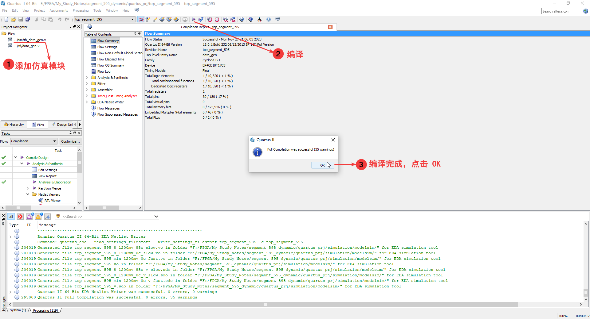The height and width of the screenshot is (319, 590).
Task: Pin the Table of Contents panel
Action: pyautogui.click(x=136, y=34)
